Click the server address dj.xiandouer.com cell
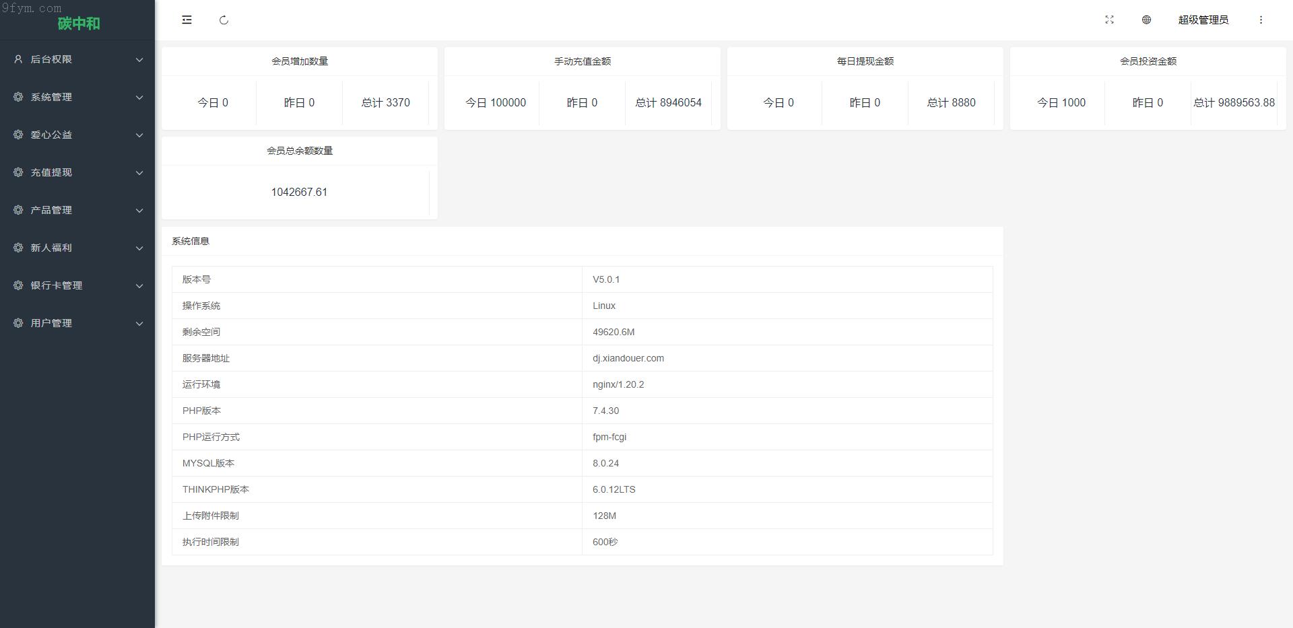Image resolution: width=1293 pixels, height=628 pixels. point(628,358)
